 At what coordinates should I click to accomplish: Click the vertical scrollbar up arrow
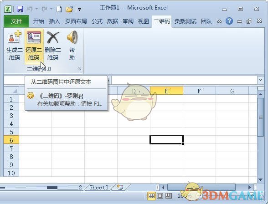[x=261, y=94]
